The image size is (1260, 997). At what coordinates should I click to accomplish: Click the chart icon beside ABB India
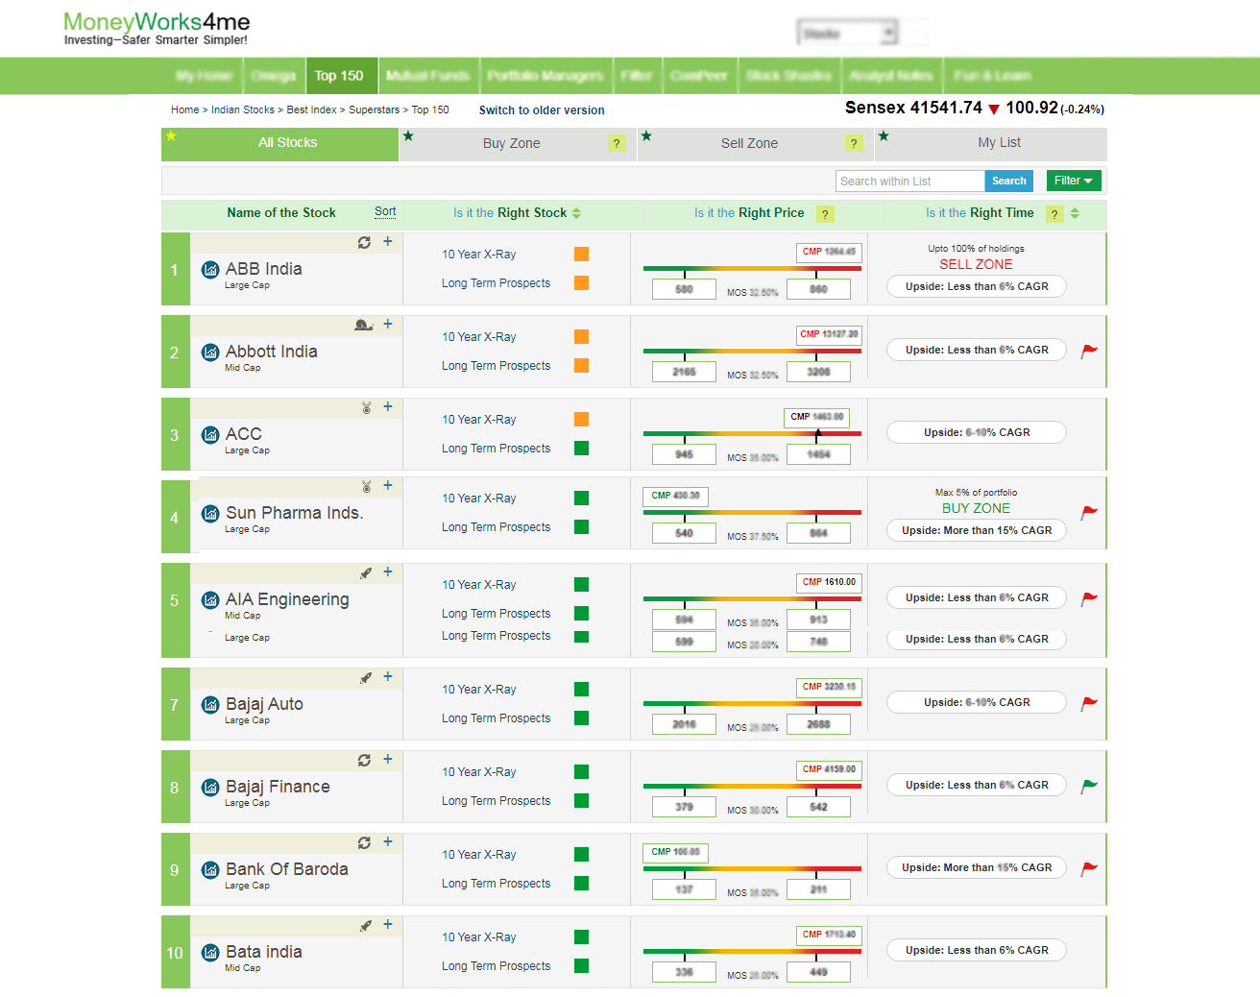tap(210, 270)
